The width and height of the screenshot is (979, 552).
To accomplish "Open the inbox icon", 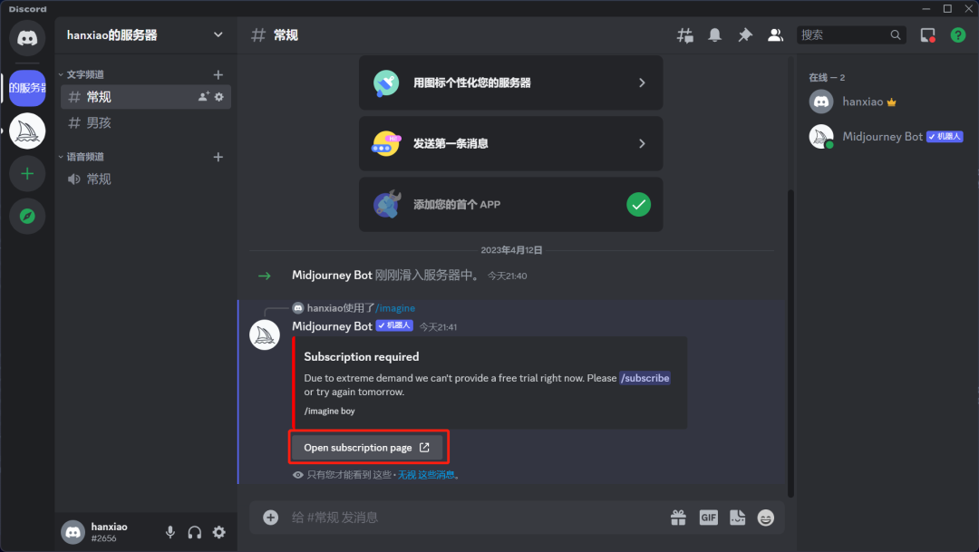I will [928, 35].
